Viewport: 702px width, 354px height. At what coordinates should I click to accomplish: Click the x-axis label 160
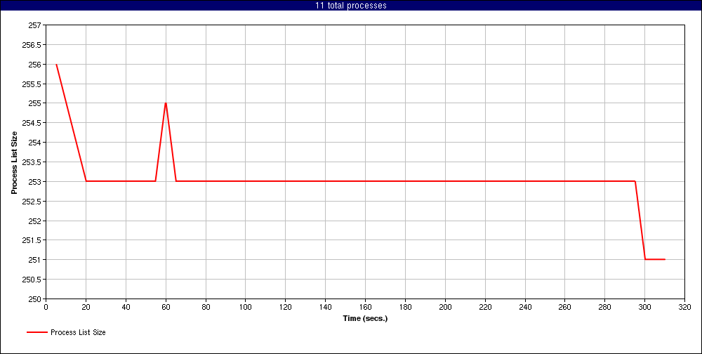click(x=365, y=307)
